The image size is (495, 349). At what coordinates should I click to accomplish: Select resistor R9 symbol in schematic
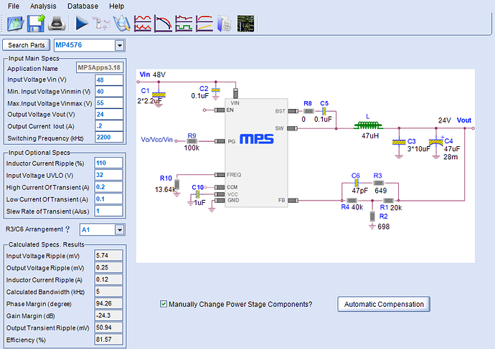192,141
